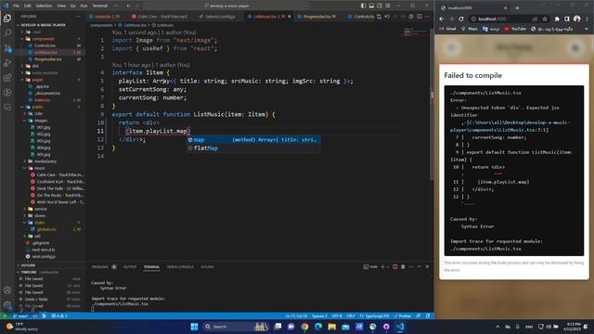
Task: Expand the service folder
Action: coord(41,209)
